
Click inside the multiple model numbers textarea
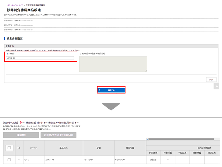(x=113, y=64)
